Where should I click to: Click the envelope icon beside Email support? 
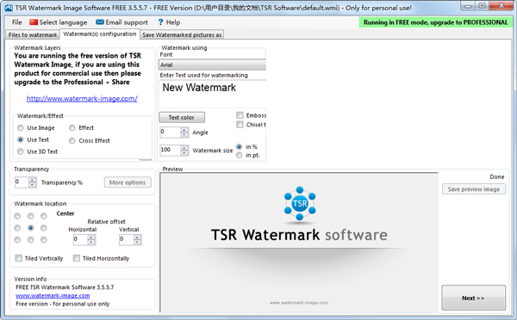coord(100,22)
